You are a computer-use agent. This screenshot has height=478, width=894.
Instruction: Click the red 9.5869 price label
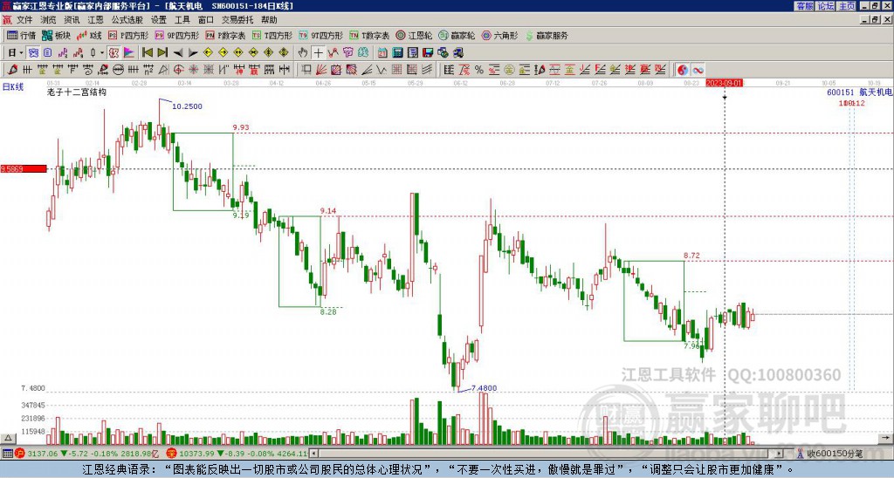(x=23, y=168)
